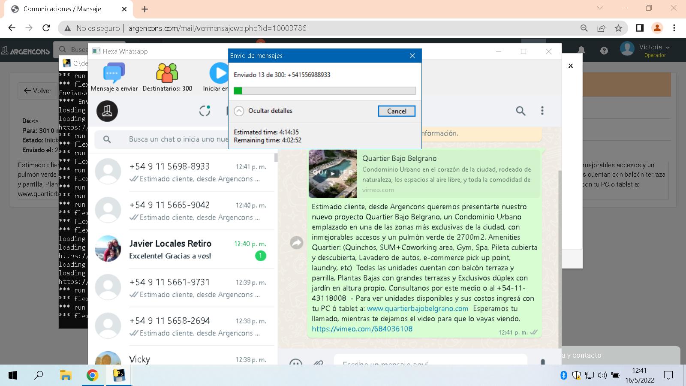Reload the page in Chrome
The image size is (686, 386).
point(46,28)
